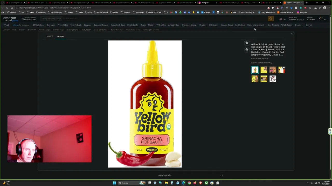Screen dimensions: 332x186
Task: Open the New Releases link
Action: pyautogui.click(x=273, y=25)
